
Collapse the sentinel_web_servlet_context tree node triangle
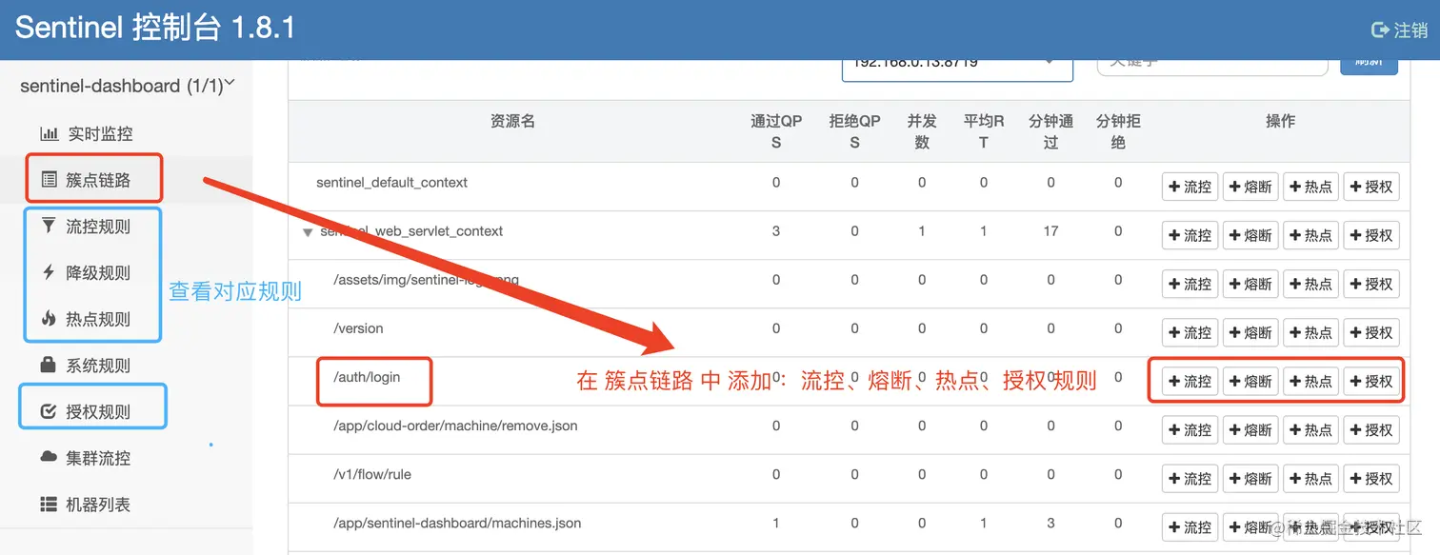[x=308, y=232]
